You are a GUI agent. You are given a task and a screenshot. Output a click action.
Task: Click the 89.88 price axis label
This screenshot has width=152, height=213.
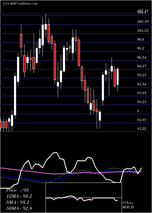click(142, 93)
